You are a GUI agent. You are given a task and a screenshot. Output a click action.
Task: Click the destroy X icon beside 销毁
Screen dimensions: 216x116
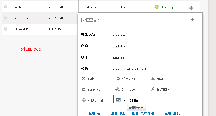pyautogui.click(x=153, y=79)
